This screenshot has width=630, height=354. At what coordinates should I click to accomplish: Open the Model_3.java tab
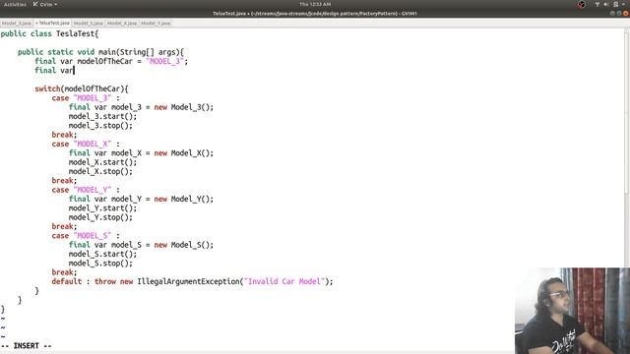coord(17,24)
